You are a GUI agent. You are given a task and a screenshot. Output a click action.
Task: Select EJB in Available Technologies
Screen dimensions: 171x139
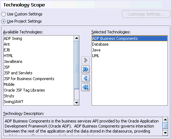tap(39, 50)
